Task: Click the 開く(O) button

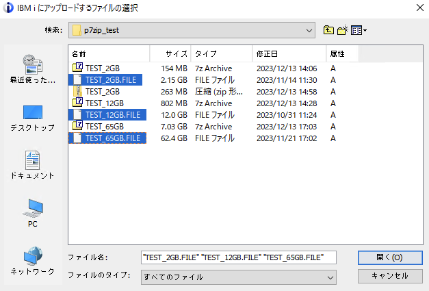Action: [x=390, y=257]
